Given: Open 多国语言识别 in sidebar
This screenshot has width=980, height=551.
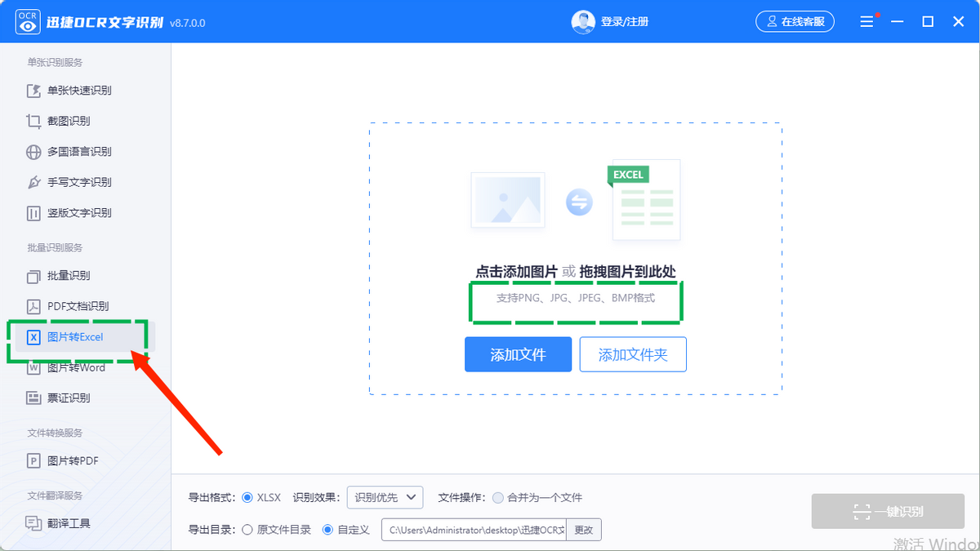Looking at the screenshot, I should (x=79, y=152).
